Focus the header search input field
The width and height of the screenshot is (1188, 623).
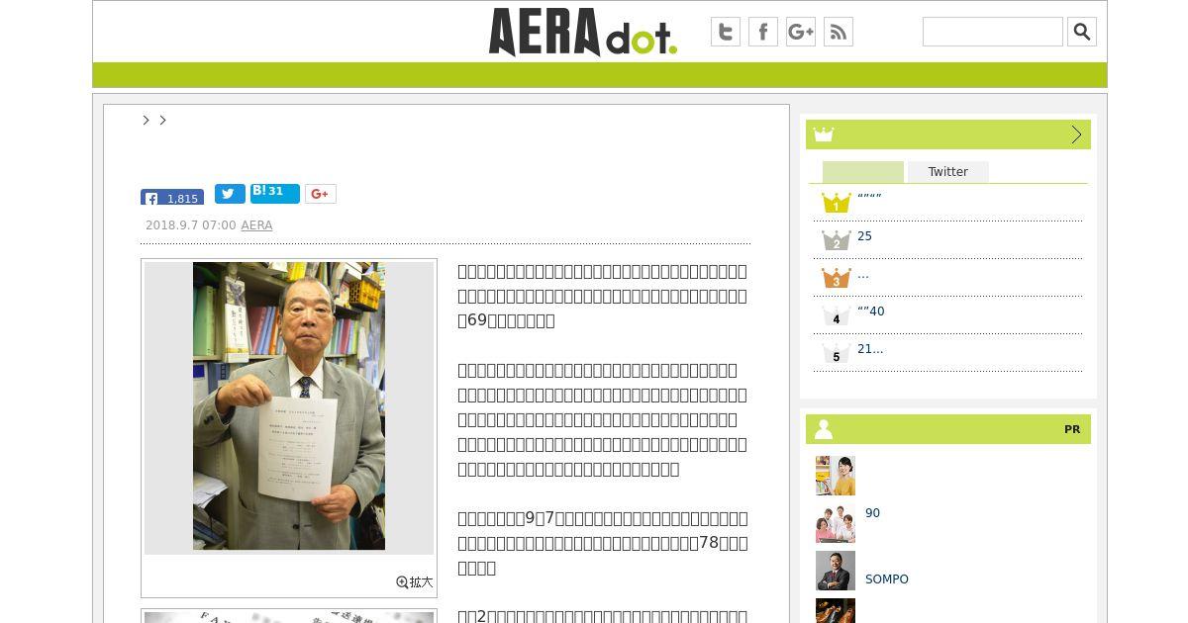click(992, 32)
